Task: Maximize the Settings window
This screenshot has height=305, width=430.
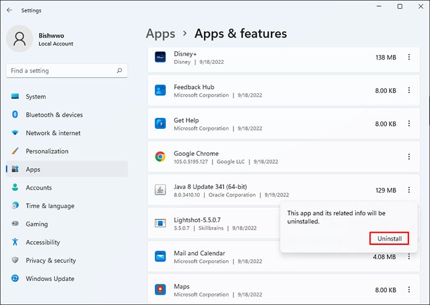Action: point(400,6)
